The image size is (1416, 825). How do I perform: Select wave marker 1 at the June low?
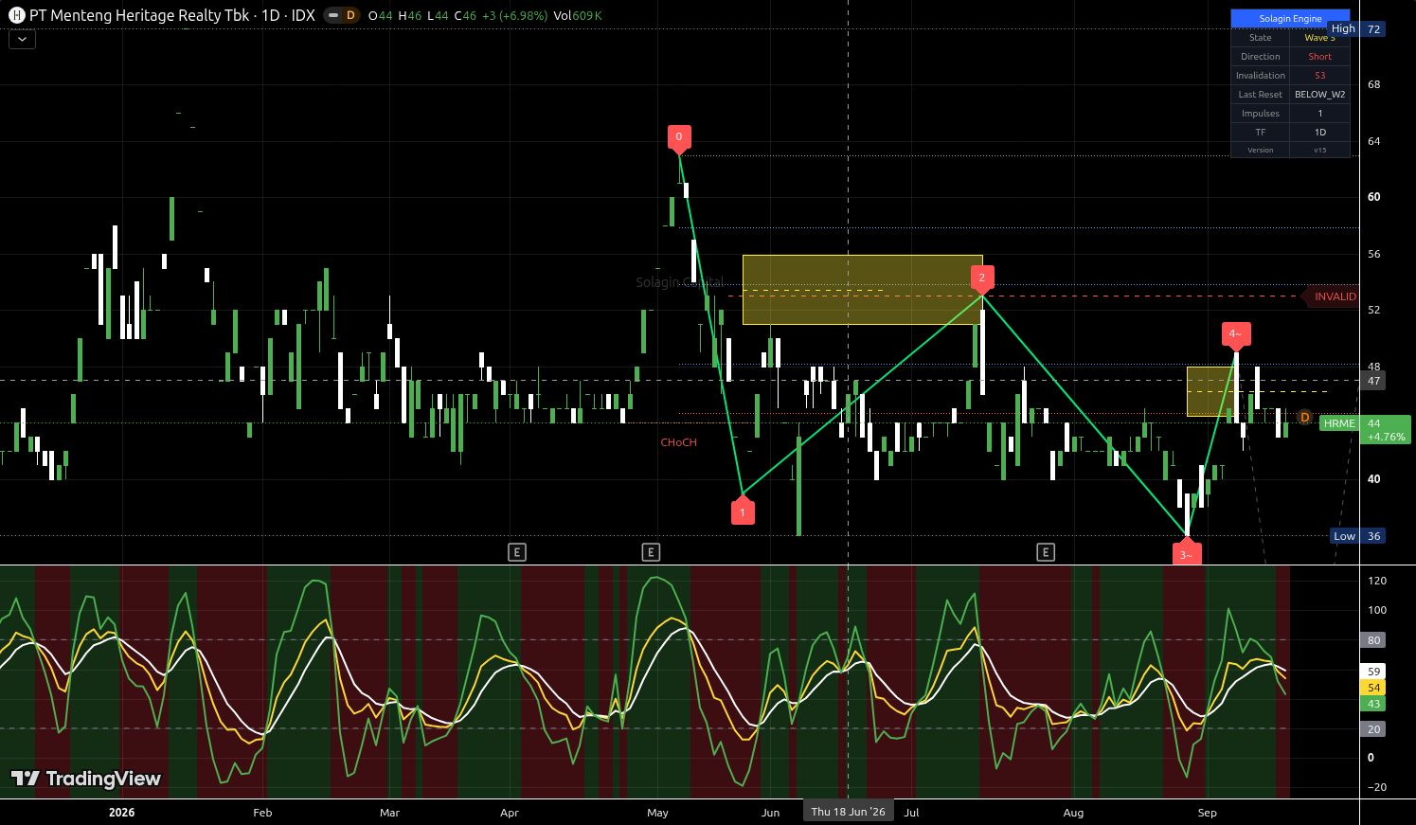[x=743, y=511]
